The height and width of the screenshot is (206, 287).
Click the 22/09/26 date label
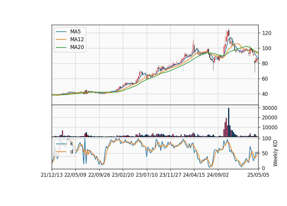click(99, 175)
